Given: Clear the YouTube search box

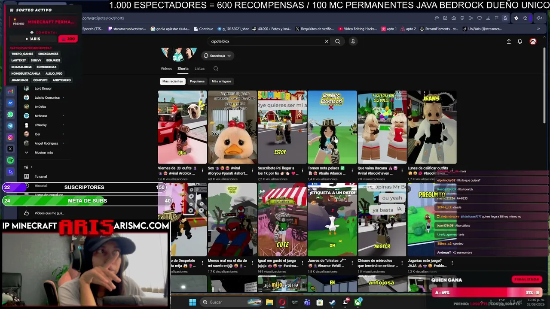Looking at the screenshot, I should click(x=327, y=41).
